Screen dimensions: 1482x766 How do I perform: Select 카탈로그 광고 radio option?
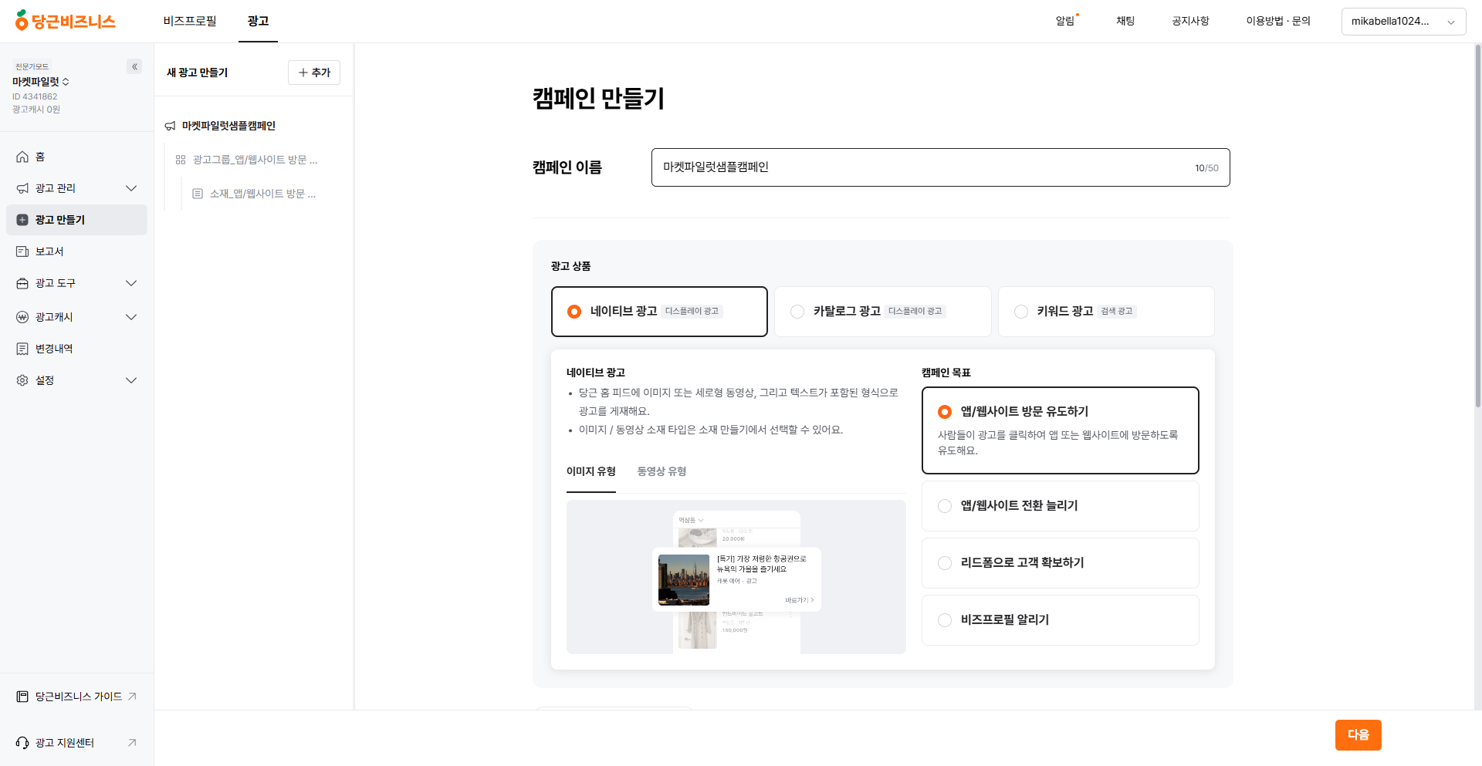click(x=883, y=312)
